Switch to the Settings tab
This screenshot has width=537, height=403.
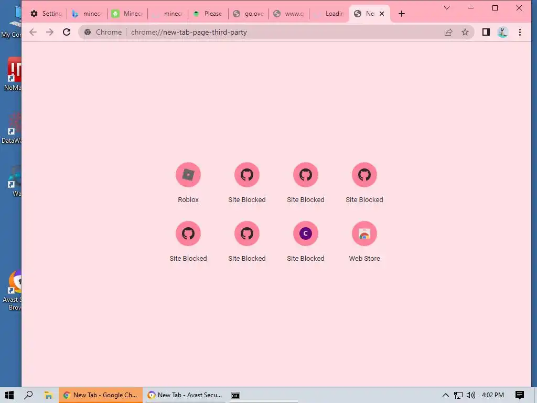(x=47, y=14)
